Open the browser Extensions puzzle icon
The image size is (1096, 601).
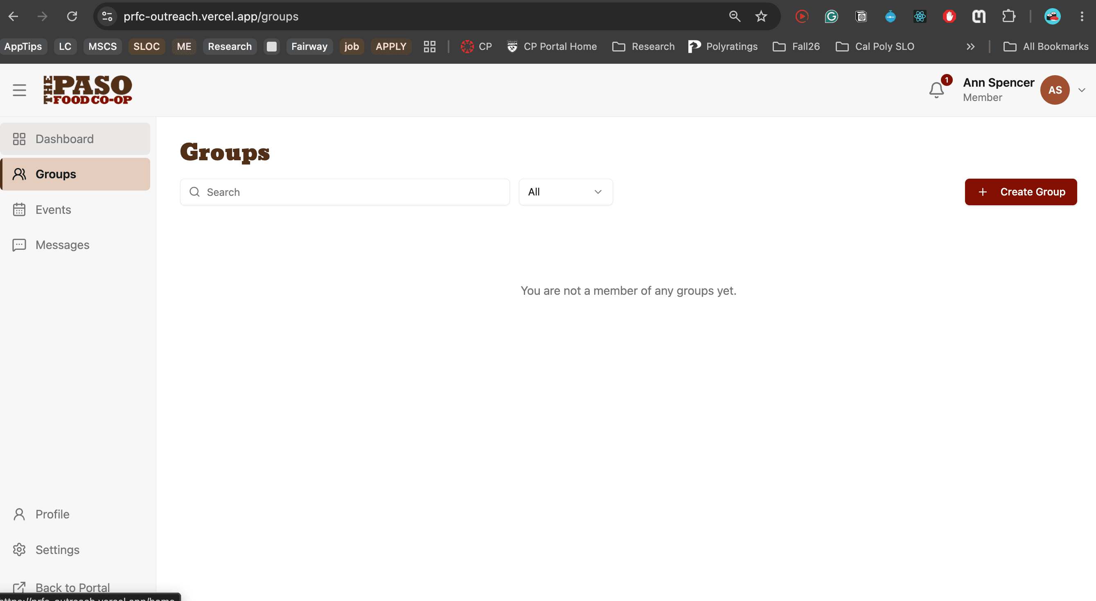point(1008,17)
